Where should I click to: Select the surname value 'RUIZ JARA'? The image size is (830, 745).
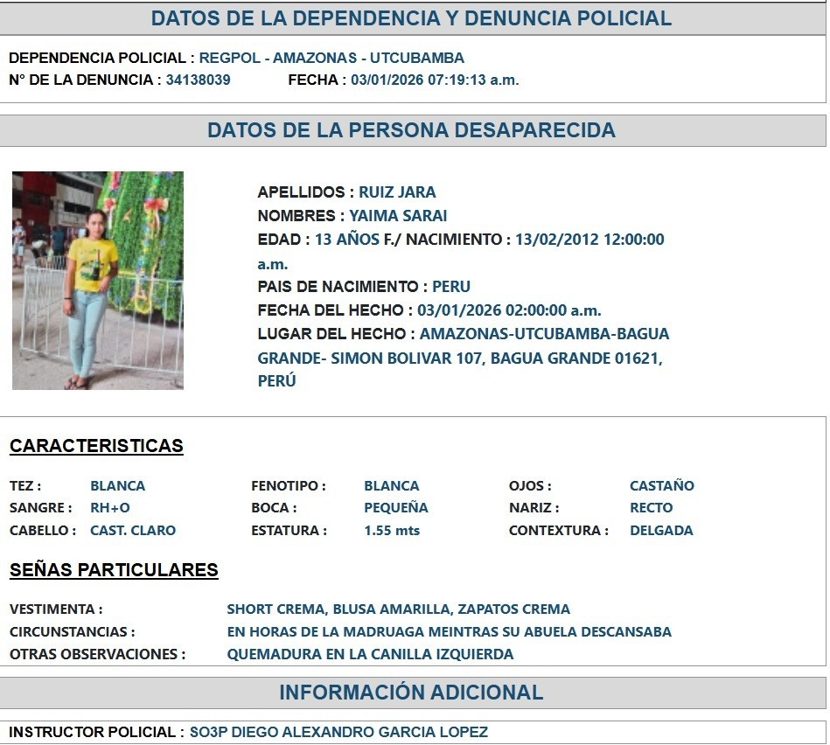coord(397,192)
